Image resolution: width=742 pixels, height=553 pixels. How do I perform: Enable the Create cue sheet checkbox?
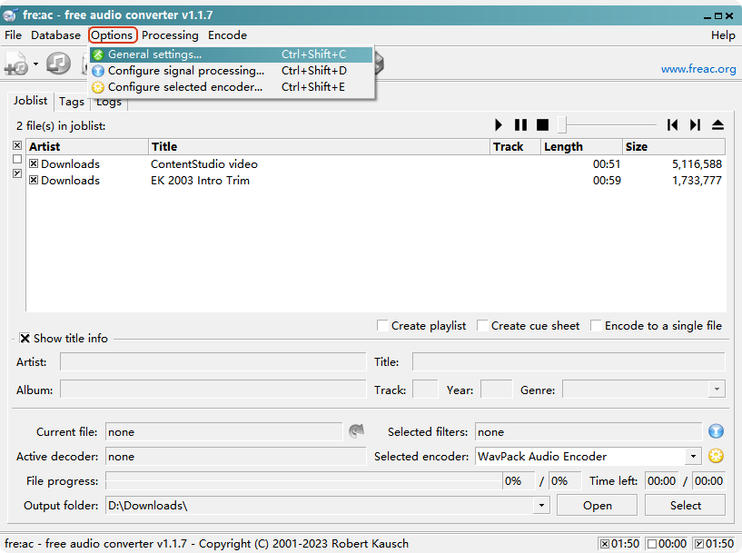483,326
